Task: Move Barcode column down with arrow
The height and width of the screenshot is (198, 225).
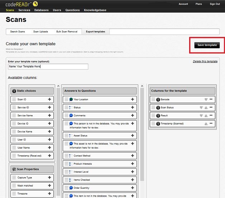Action: coord(206,100)
